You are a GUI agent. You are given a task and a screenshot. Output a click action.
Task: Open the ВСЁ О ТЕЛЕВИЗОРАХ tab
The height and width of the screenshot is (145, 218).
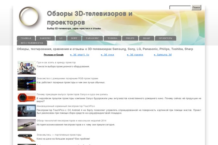point(32,43)
